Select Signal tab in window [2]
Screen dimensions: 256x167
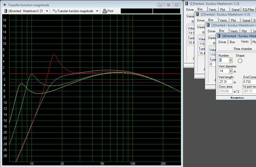point(246,21)
